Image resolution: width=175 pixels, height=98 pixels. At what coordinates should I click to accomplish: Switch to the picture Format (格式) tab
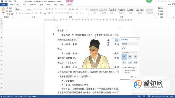pyautogui.click(x=69, y=5)
